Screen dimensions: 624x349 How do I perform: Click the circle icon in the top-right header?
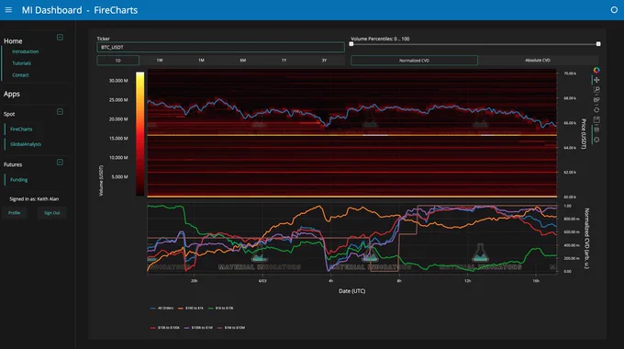click(x=614, y=10)
